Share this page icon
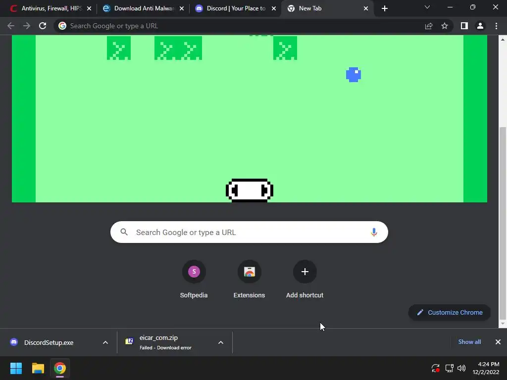Screen dimensions: 507x380 [429, 26]
